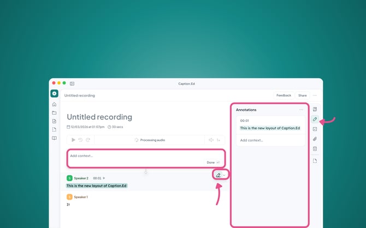Image resolution: width=366 pixels, height=228 pixels.
Task: Open the top-right more options menu
Action: coord(315,95)
